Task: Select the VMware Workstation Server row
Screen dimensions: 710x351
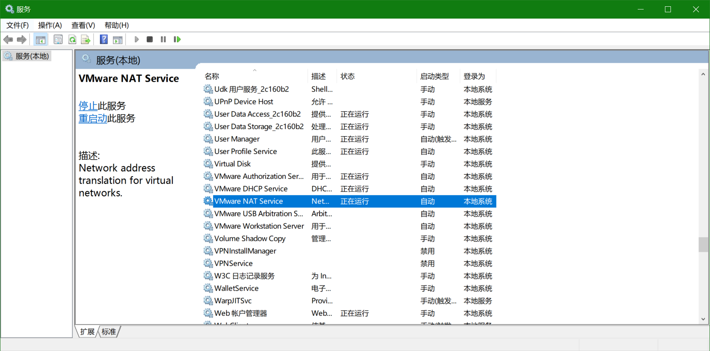Action: [349, 226]
